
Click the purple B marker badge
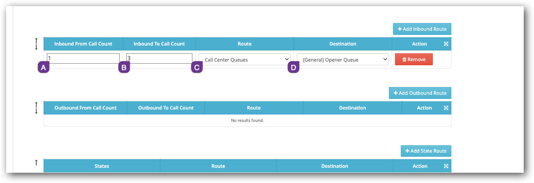coord(124,67)
